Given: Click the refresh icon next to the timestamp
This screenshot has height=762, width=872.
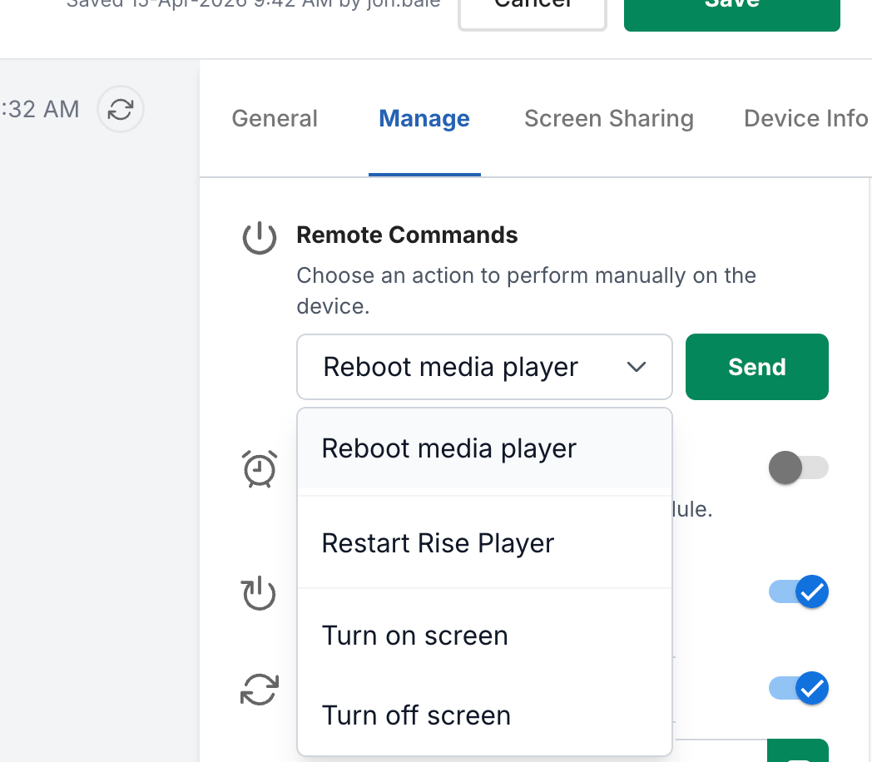Looking at the screenshot, I should (120, 109).
